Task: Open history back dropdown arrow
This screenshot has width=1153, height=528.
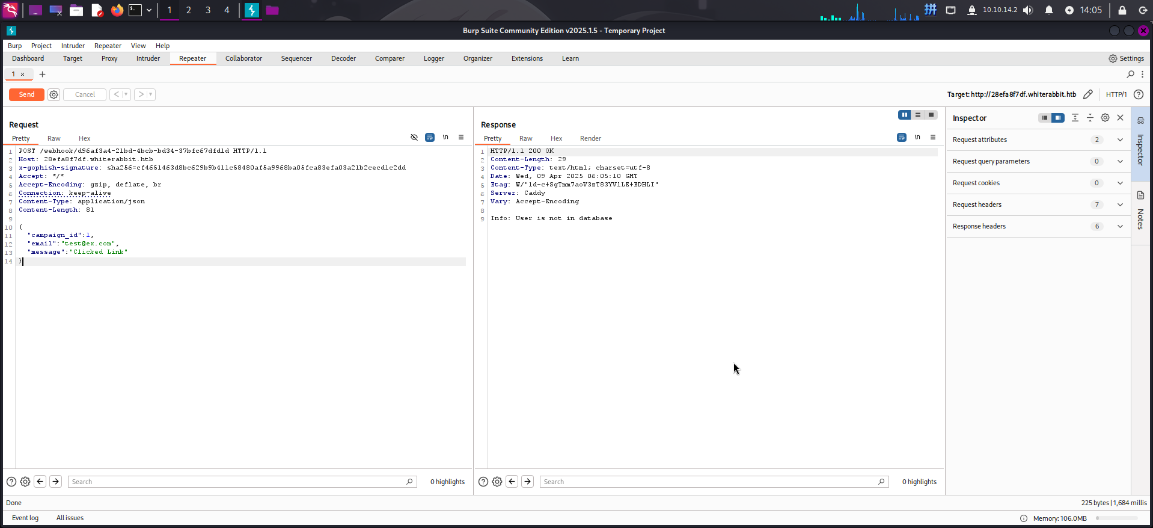Action: [x=126, y=94]
